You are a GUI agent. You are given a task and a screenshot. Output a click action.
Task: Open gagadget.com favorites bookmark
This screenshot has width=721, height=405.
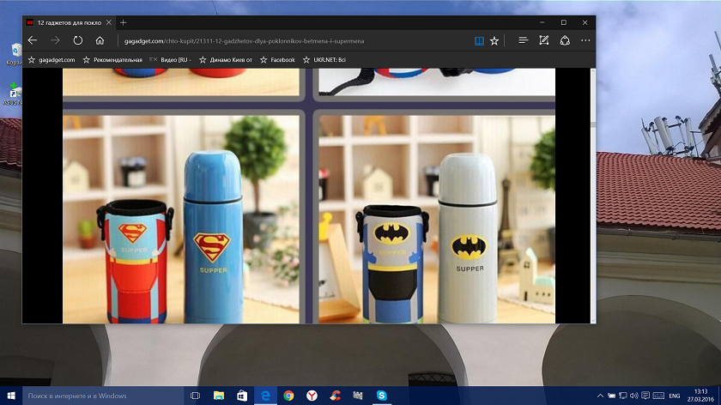[51, 60]
